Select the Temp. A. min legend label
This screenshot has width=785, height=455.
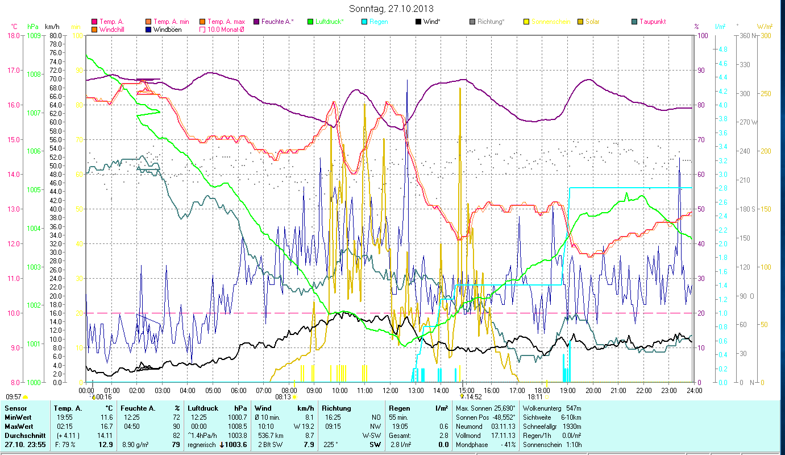tap(171, 22)
